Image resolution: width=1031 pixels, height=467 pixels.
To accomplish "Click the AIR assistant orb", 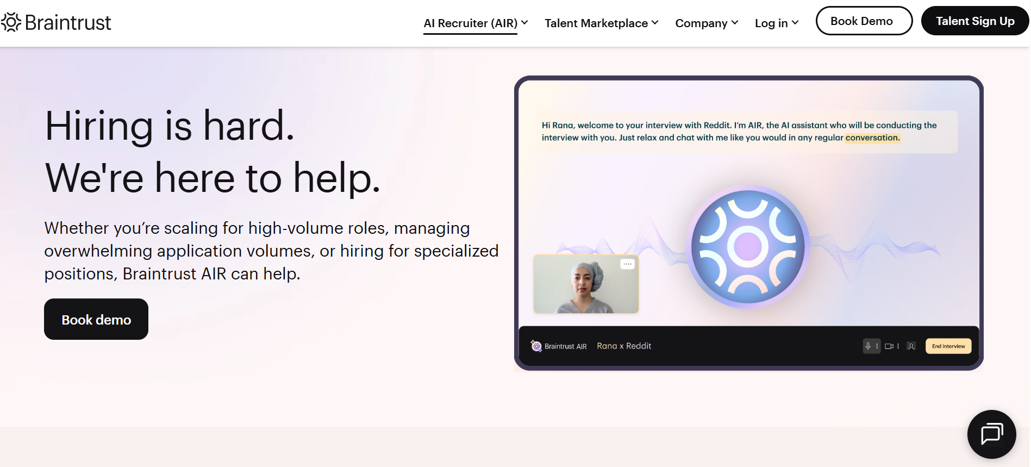I will click(748, 247).
